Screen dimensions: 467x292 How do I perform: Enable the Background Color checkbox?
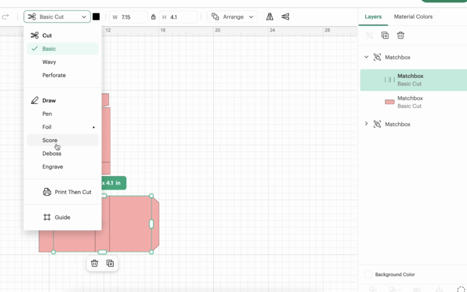click(x=368, y=275)
